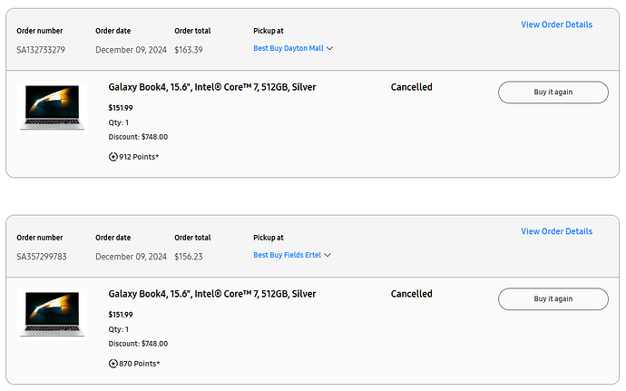Click the December 09, 2024 date of order SA357299783
This screenshot has height=391, width=626.
[x=131, y=256]
